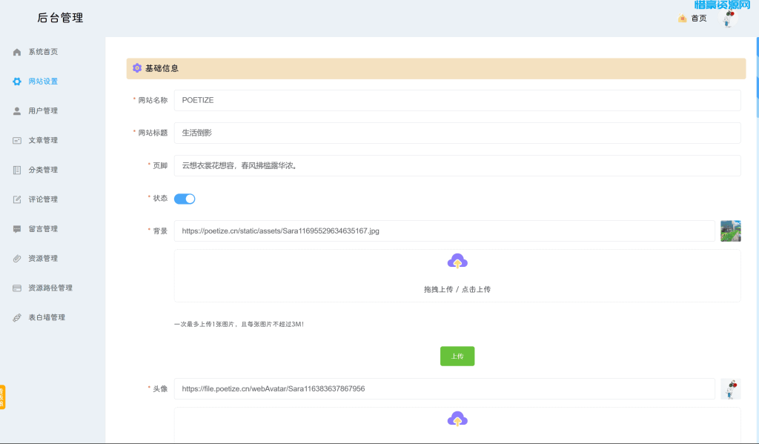Click the category icon beside 分类管理
The height and width of the screenshot is (444, 759).
[17, 170]
